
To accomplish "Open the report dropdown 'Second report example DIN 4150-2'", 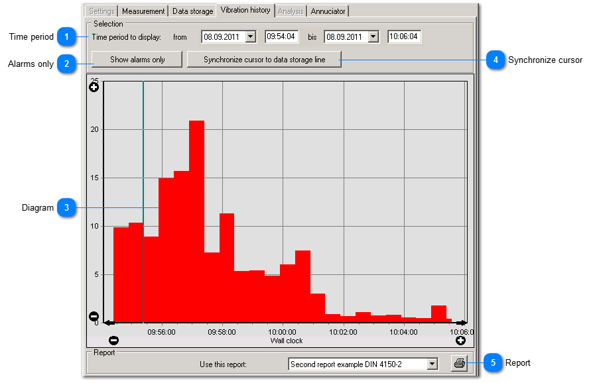I will coord(432,363).
